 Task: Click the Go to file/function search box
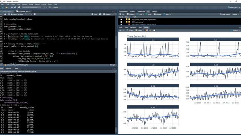coord(32,7)
